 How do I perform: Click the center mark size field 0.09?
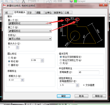[x=36, y=60]
